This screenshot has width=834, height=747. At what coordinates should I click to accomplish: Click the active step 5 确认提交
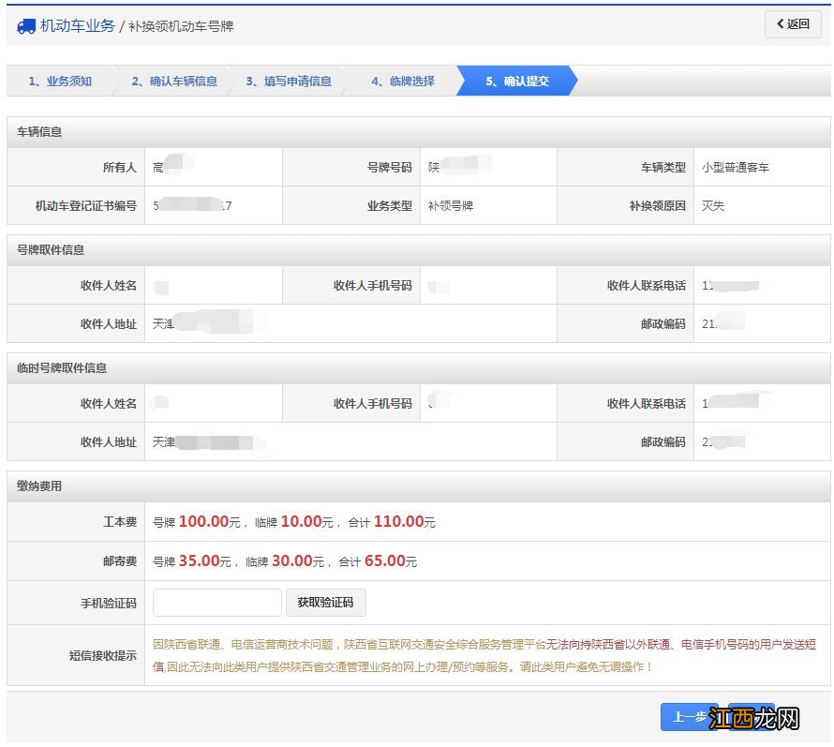(517, 82)
